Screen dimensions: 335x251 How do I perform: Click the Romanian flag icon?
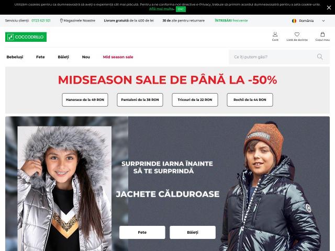tap(294, 21)
